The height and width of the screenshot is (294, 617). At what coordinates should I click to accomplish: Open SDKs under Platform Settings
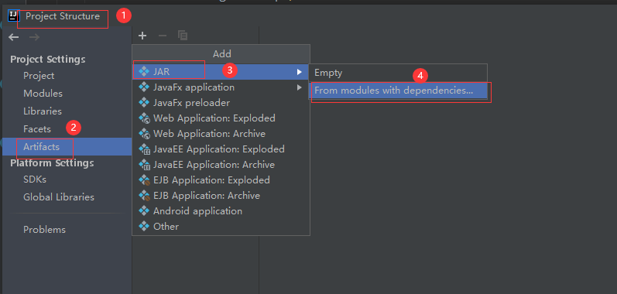coord(35,179)
